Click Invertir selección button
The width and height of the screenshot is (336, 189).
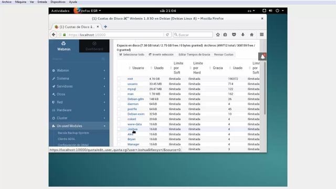(x=161, y=55)
